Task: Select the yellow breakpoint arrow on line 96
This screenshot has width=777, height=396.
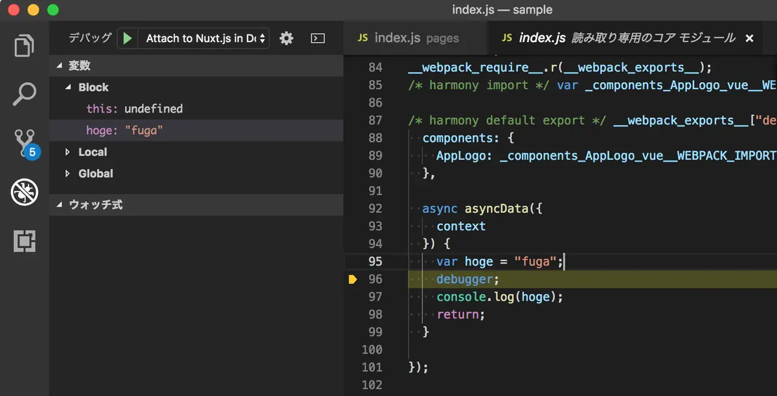Action: [353, 280]
